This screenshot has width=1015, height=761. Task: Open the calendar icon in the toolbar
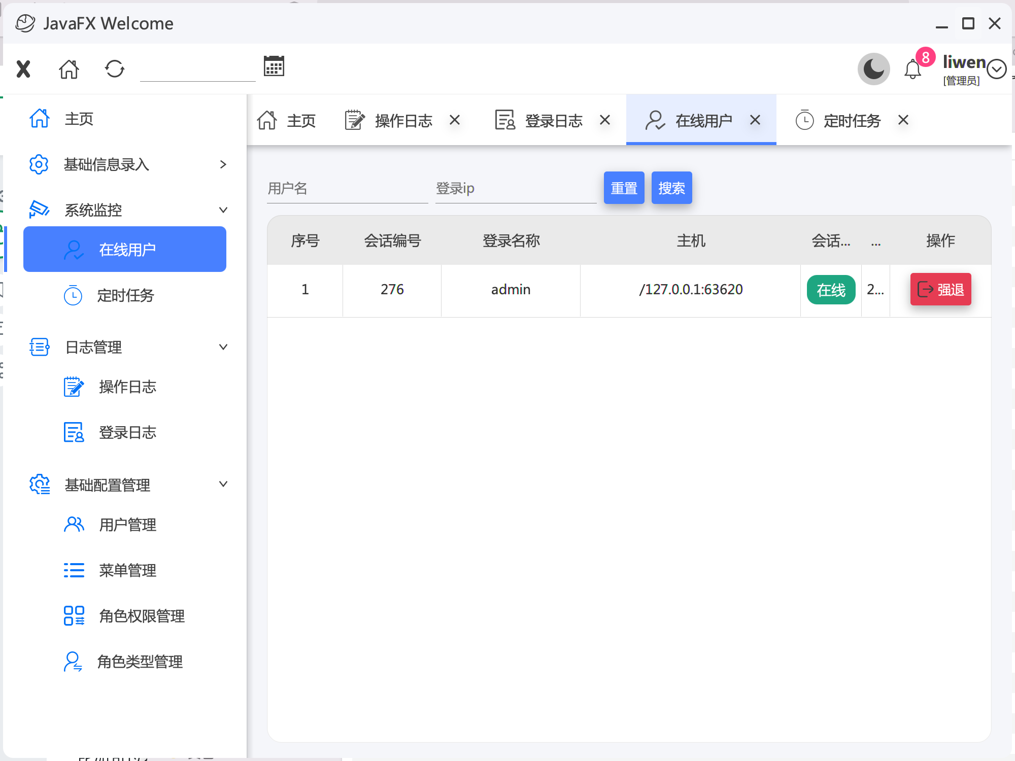click(x=274, y=66)
